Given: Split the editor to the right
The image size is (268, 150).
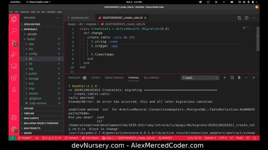Looking at the screenshot, I should [247, 18].
